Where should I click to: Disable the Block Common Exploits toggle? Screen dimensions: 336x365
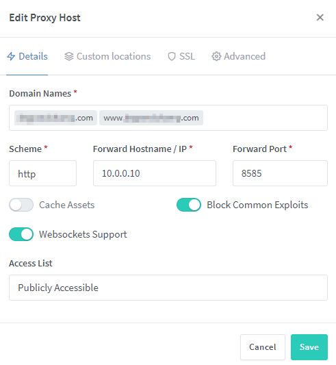coord(189,205)
